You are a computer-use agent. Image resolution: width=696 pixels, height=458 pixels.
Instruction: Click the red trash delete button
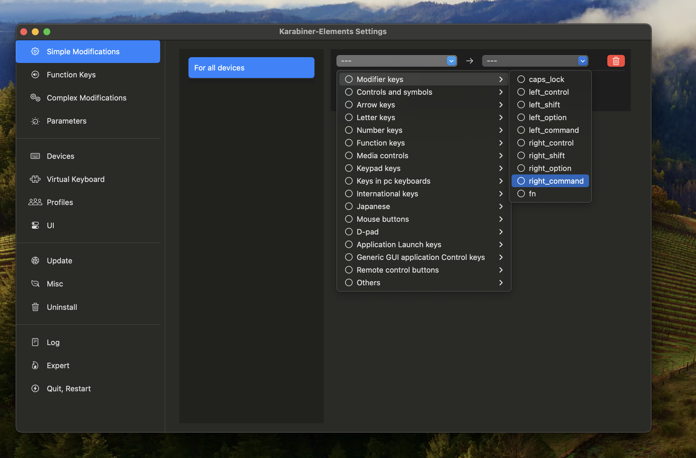point(616,61)
